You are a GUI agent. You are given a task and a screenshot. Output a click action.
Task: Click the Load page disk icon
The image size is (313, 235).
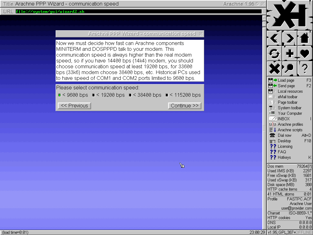[x=273, y=80]
